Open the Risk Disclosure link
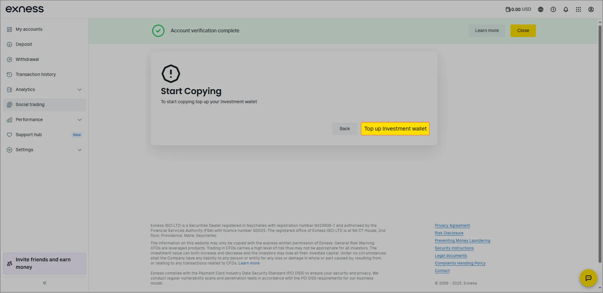Screen dimensions: 603x293 click(x=449, y=233)
